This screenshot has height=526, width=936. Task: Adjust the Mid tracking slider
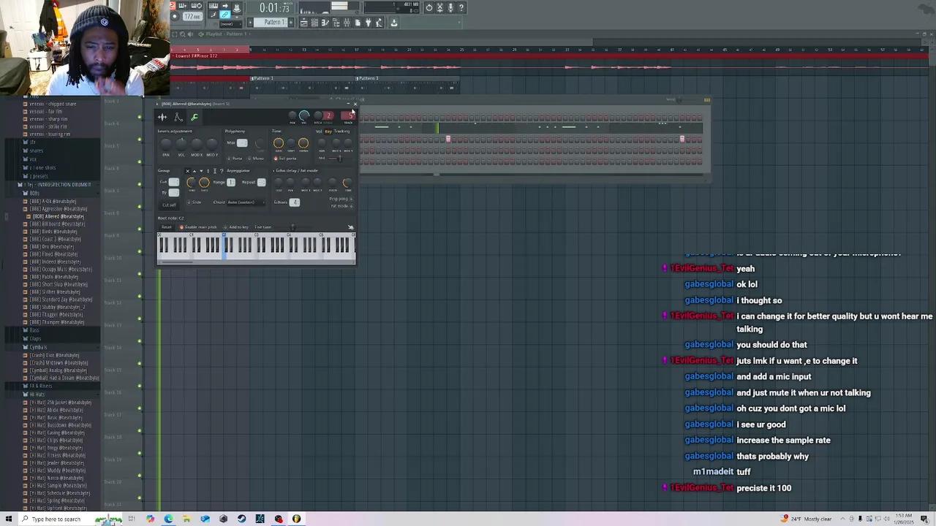click(x=336, y=159)
